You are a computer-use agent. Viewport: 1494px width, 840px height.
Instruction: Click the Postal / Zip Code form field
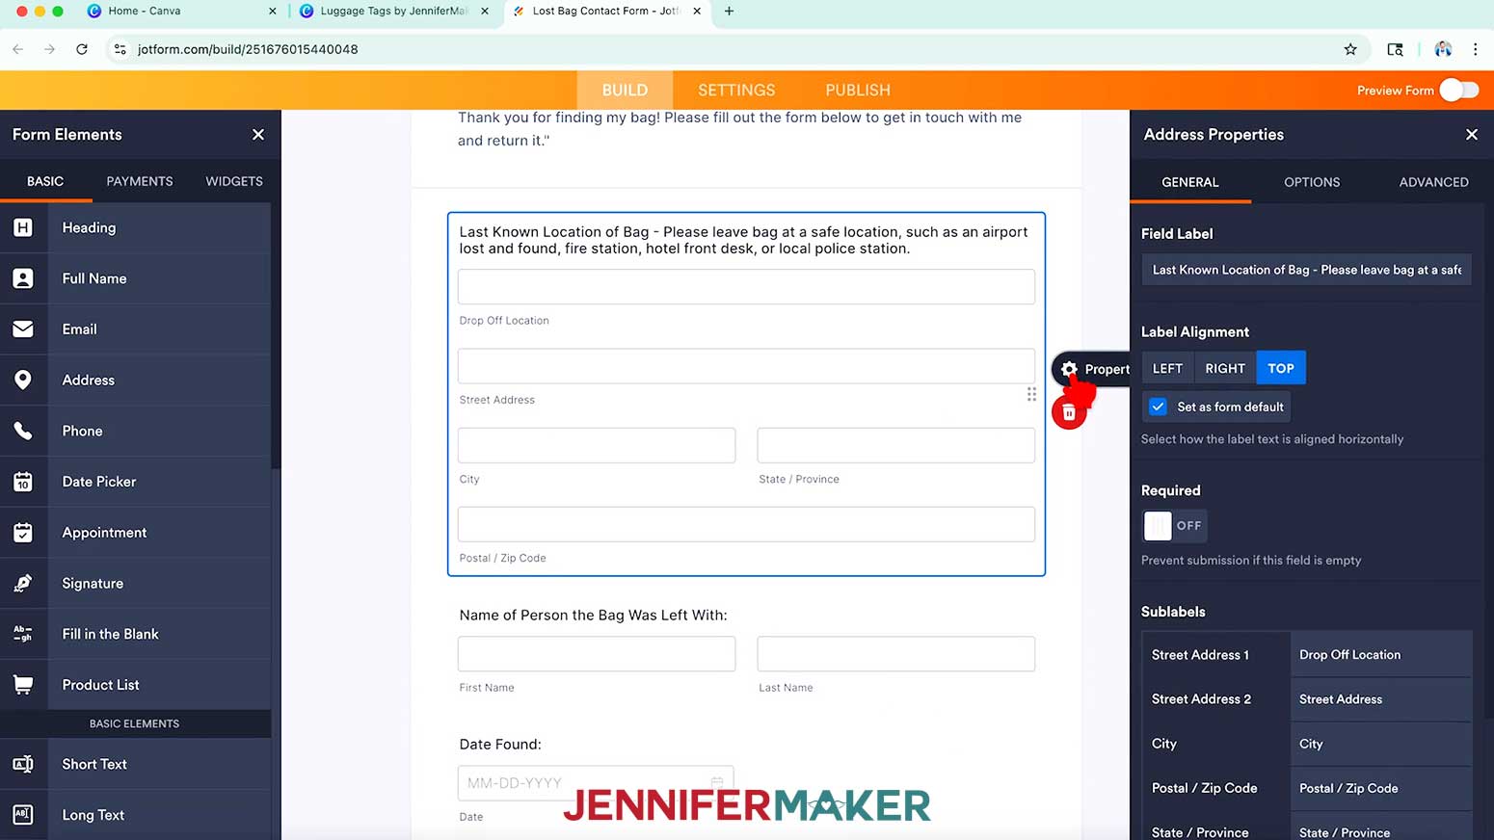click(746, 524)
